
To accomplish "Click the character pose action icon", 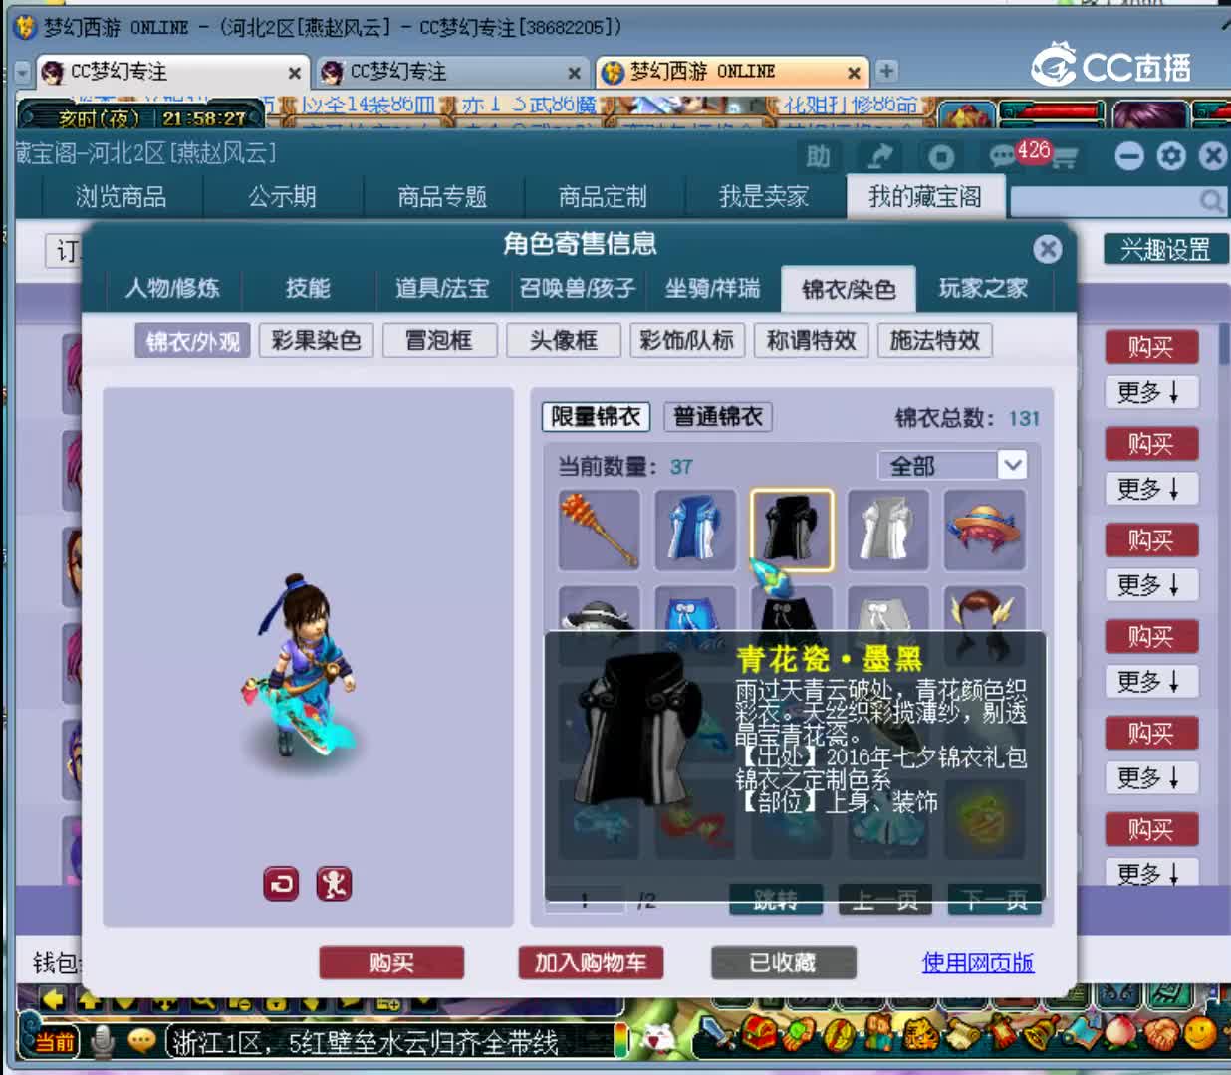I will pyautogui.click(x=334, y=884).
